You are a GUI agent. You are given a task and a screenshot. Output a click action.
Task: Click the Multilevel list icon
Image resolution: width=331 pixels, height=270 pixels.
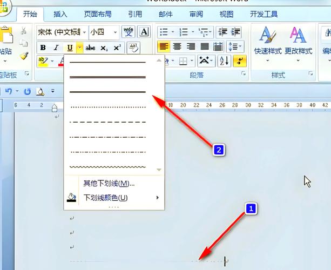[x=202, y=32]
